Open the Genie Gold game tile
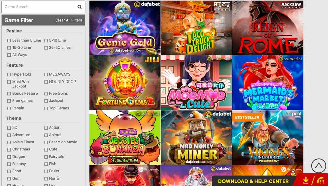Viewport: 328px width, 186px height. point(125,28)
